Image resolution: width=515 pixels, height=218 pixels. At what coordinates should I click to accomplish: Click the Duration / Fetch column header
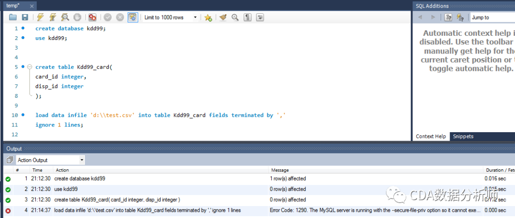(499, 170)
